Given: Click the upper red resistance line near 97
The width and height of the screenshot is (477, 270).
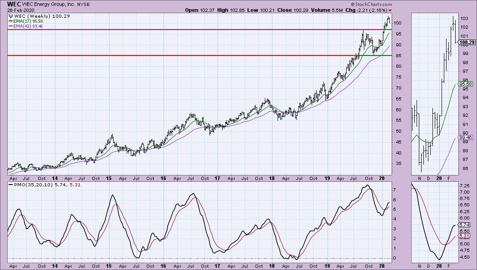Looking at the screenshot, I should pyautogui.click(x=199, y=30).
